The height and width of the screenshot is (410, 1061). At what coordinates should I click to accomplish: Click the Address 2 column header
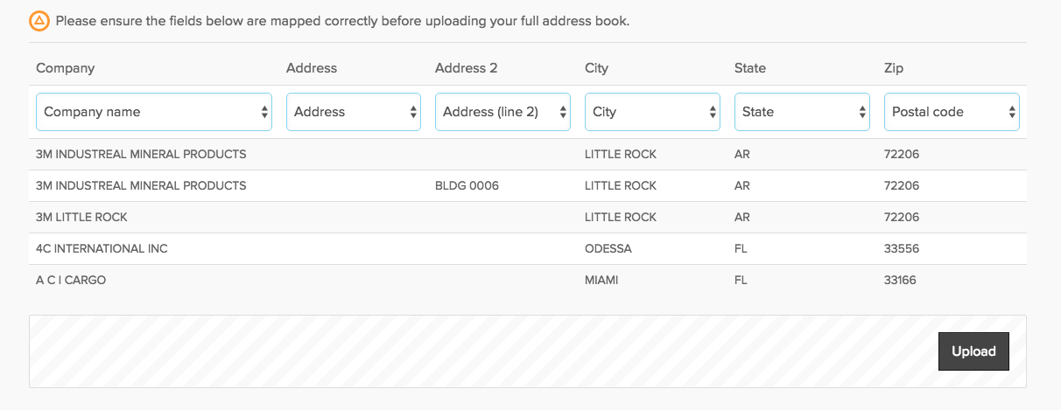pos(462,68)
